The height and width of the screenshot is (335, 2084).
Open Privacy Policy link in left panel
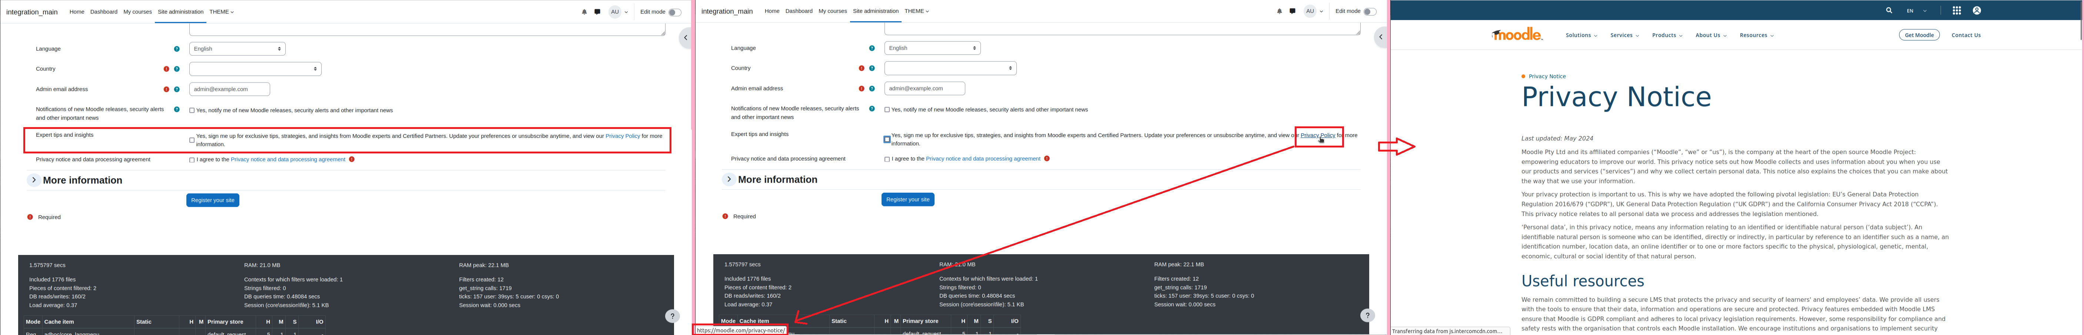pyautogui.click(x=623, y=136)
